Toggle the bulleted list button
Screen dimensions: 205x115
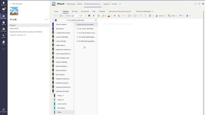pos(129,16)
